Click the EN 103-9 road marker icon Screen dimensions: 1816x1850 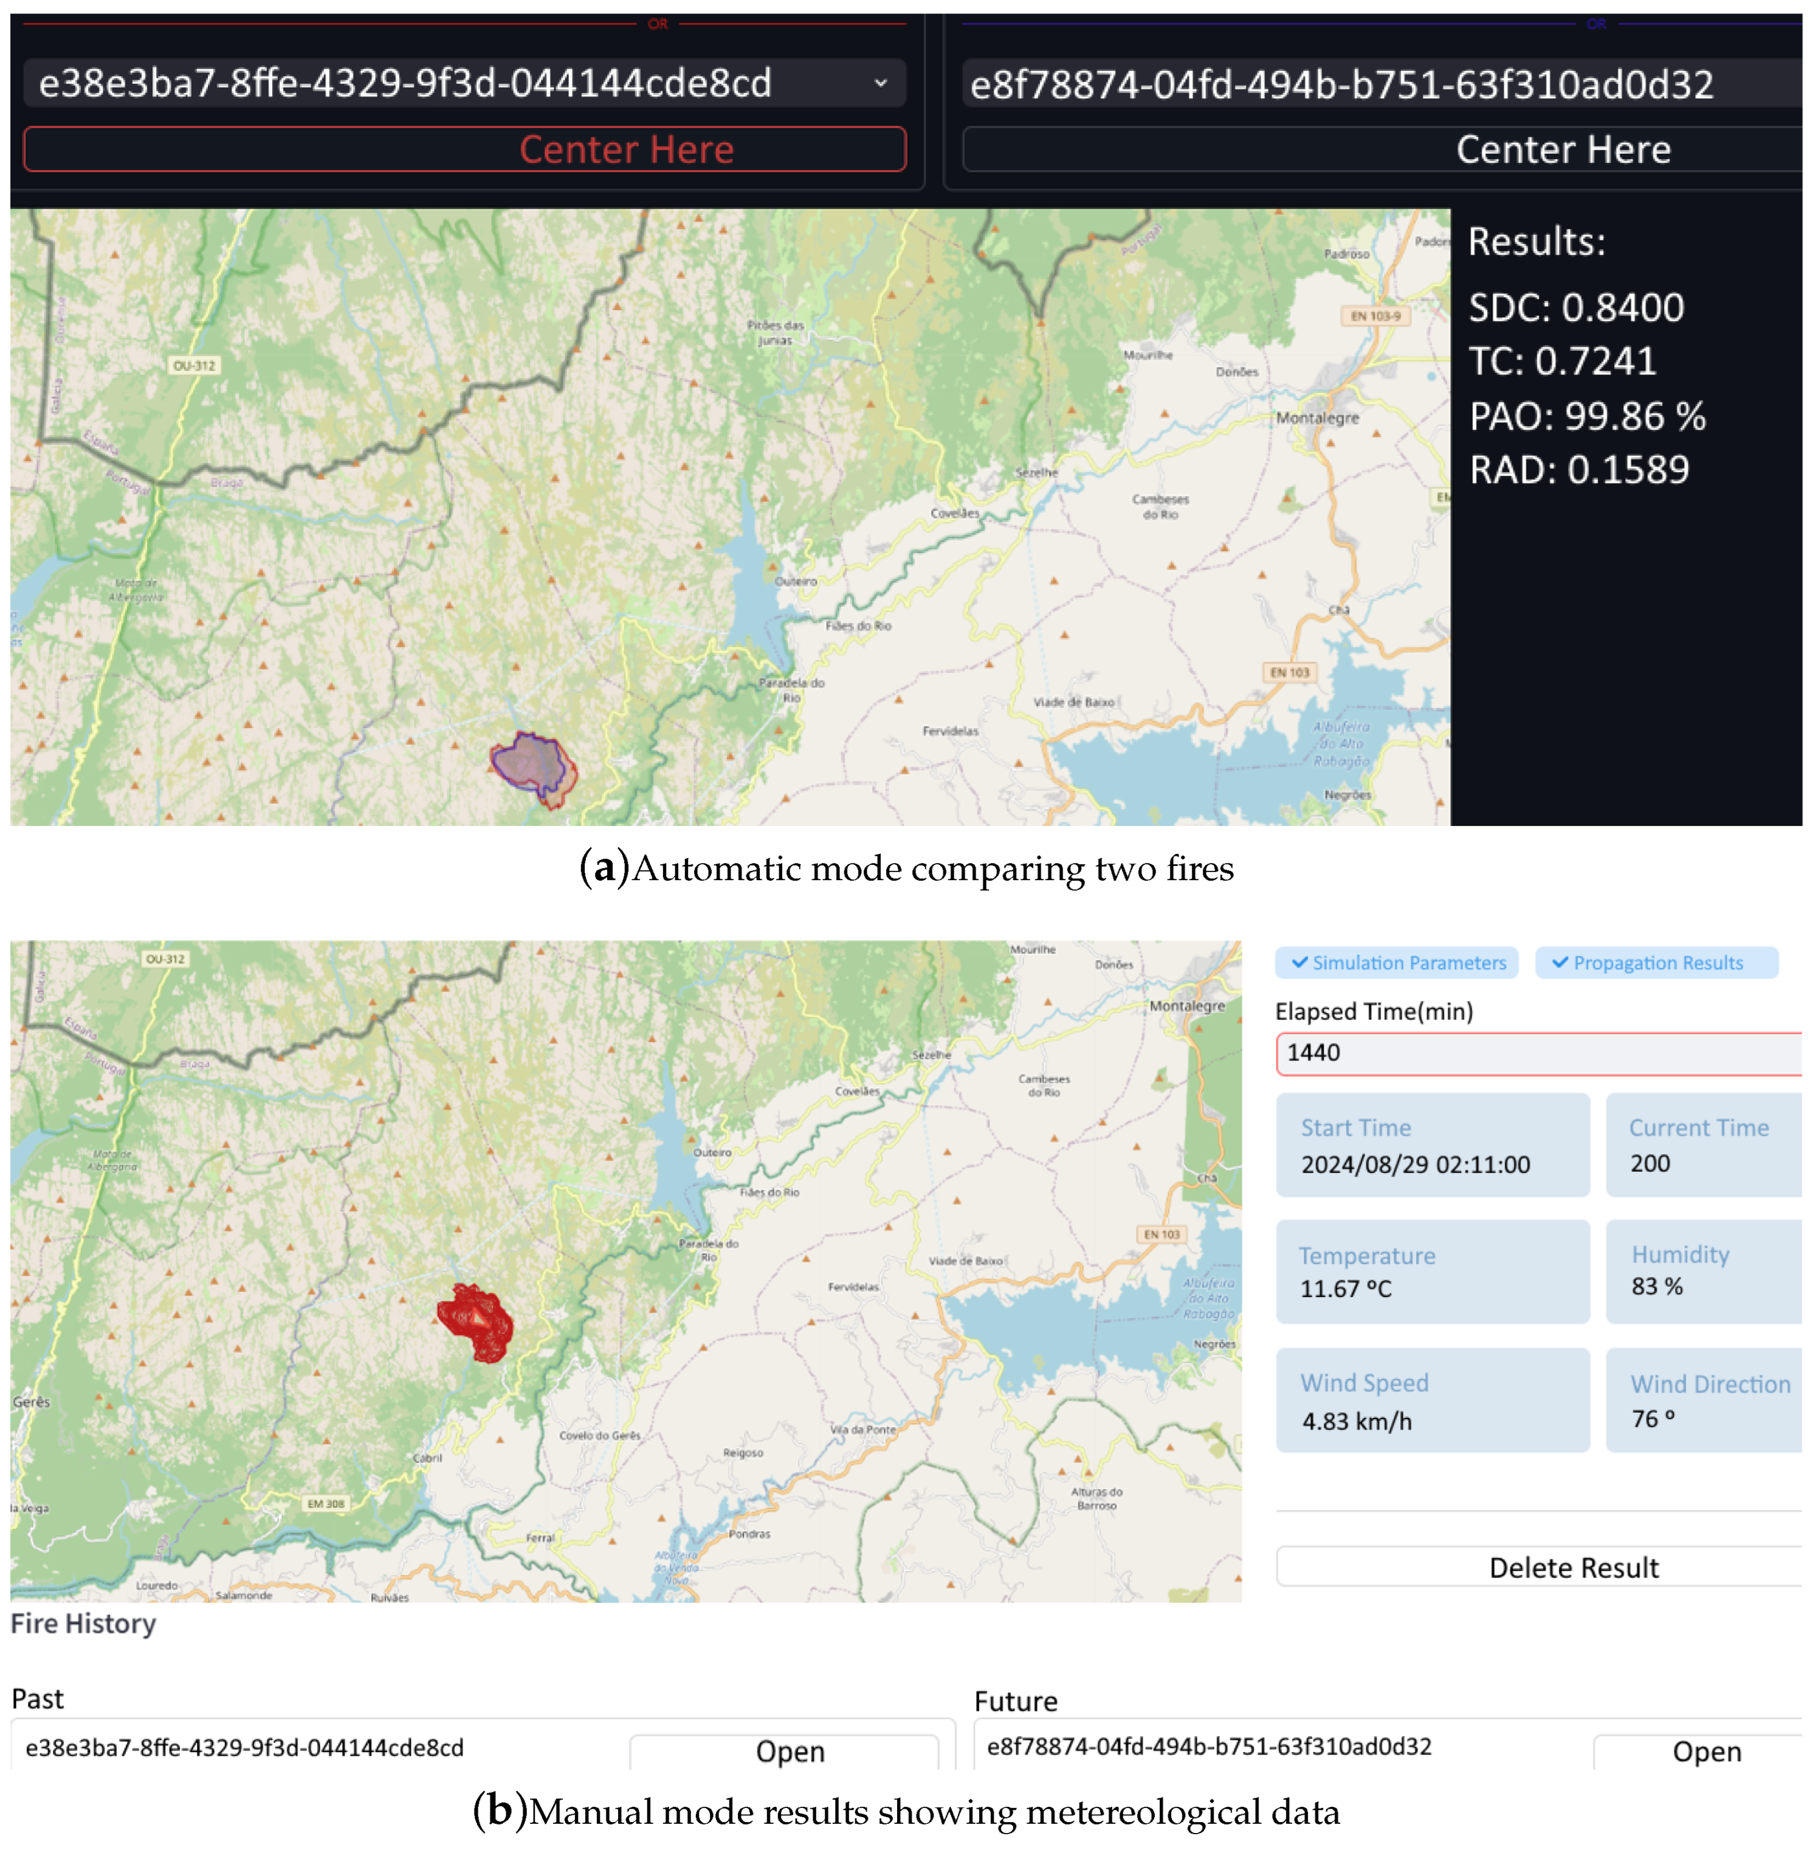1375,315
